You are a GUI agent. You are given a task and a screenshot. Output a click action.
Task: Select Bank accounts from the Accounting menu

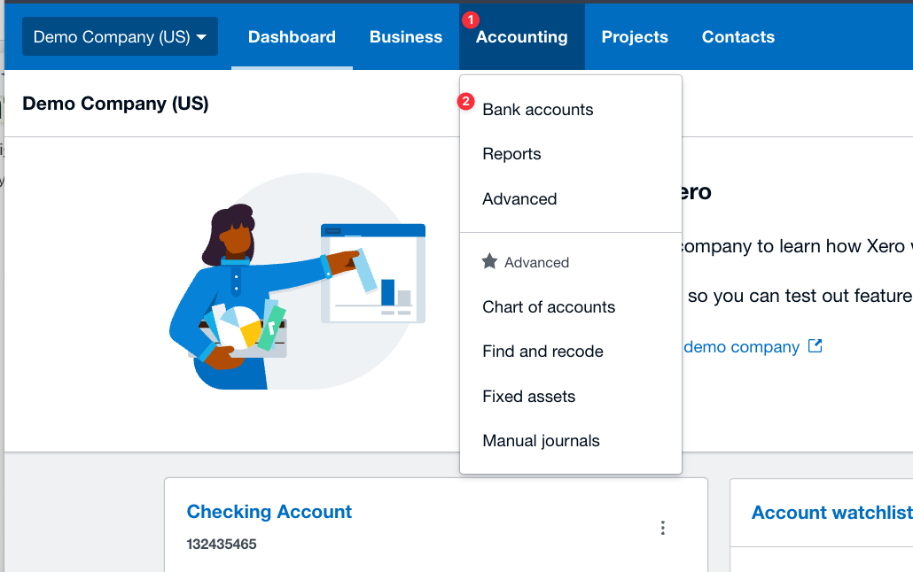pos(537,109)
